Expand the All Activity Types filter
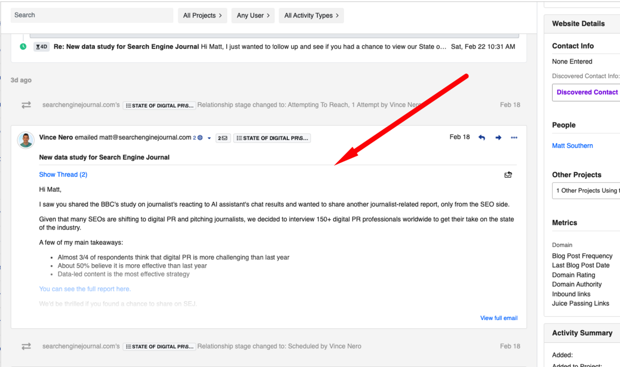This screenshot has height=367, width=620. pyautogui.click(x=311, y=16)
